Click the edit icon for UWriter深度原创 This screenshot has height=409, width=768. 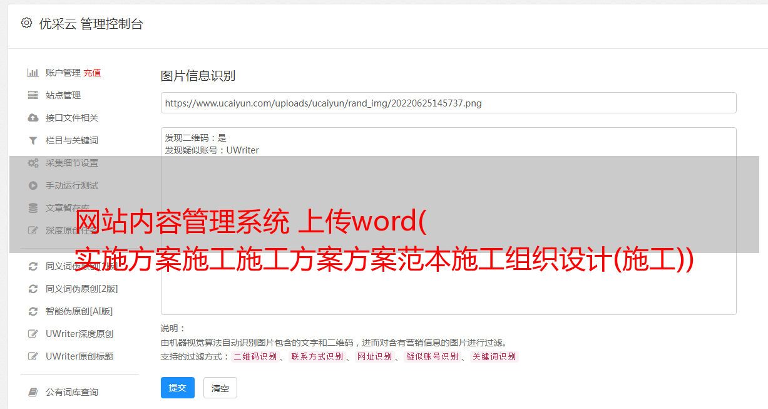click(x=33, y=334)
